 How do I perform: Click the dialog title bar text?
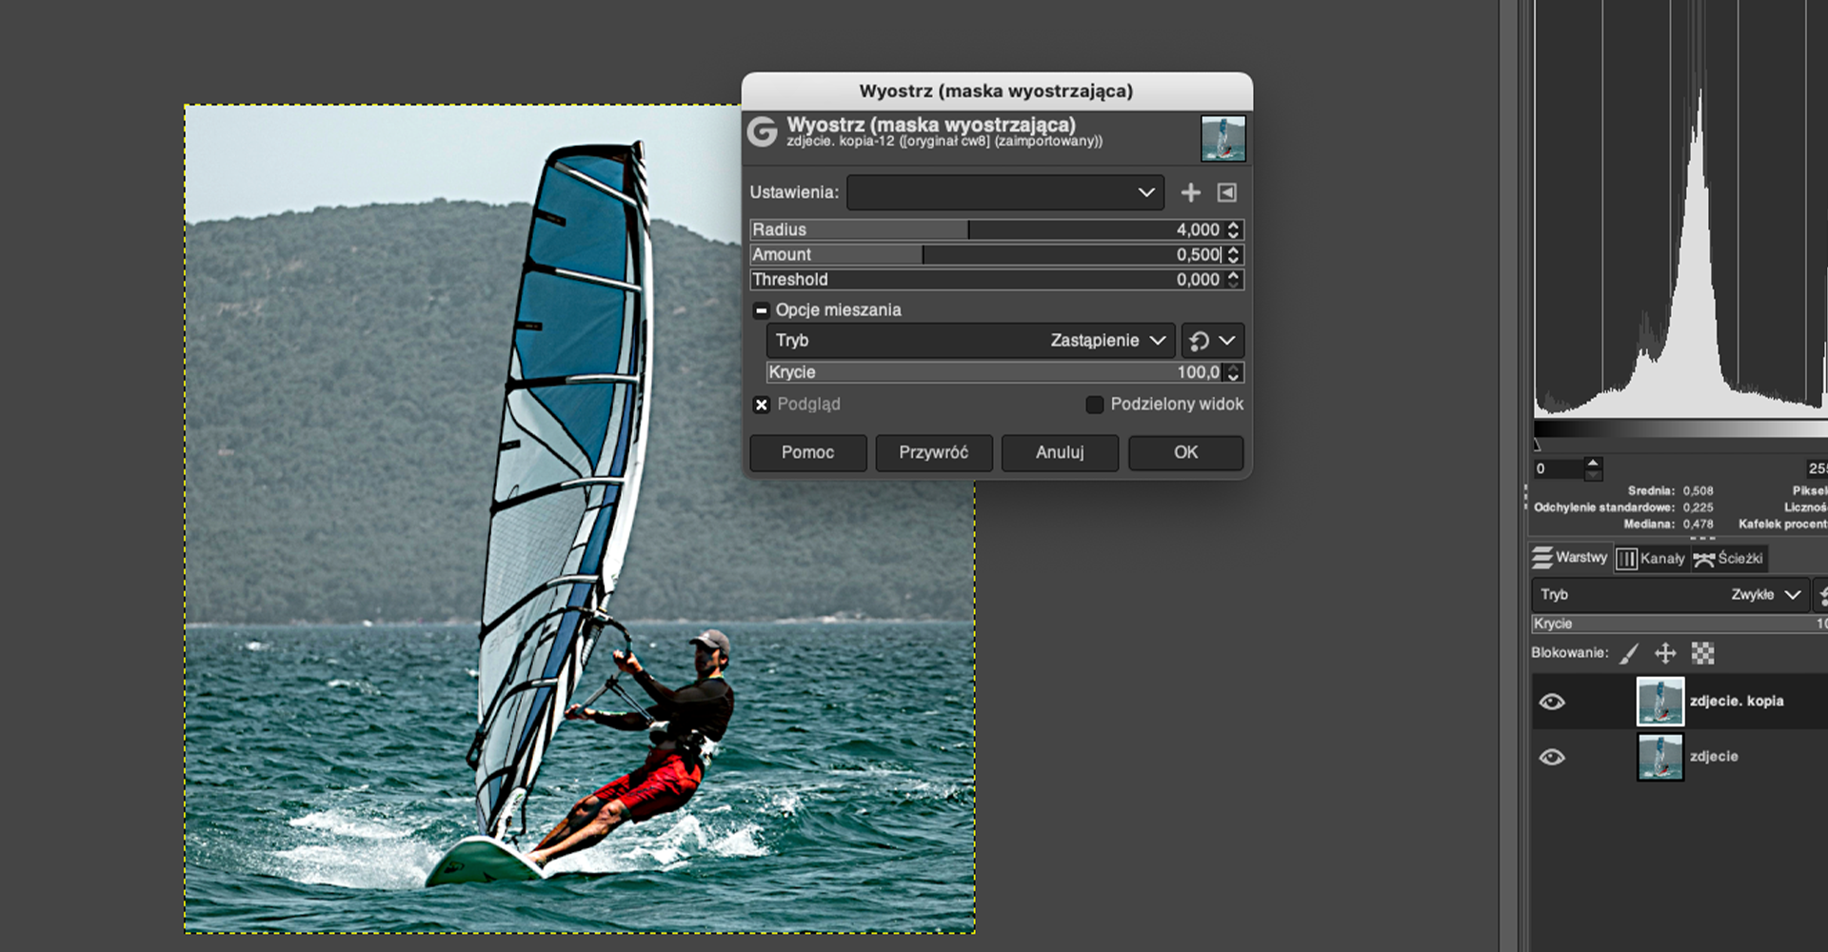996,91
